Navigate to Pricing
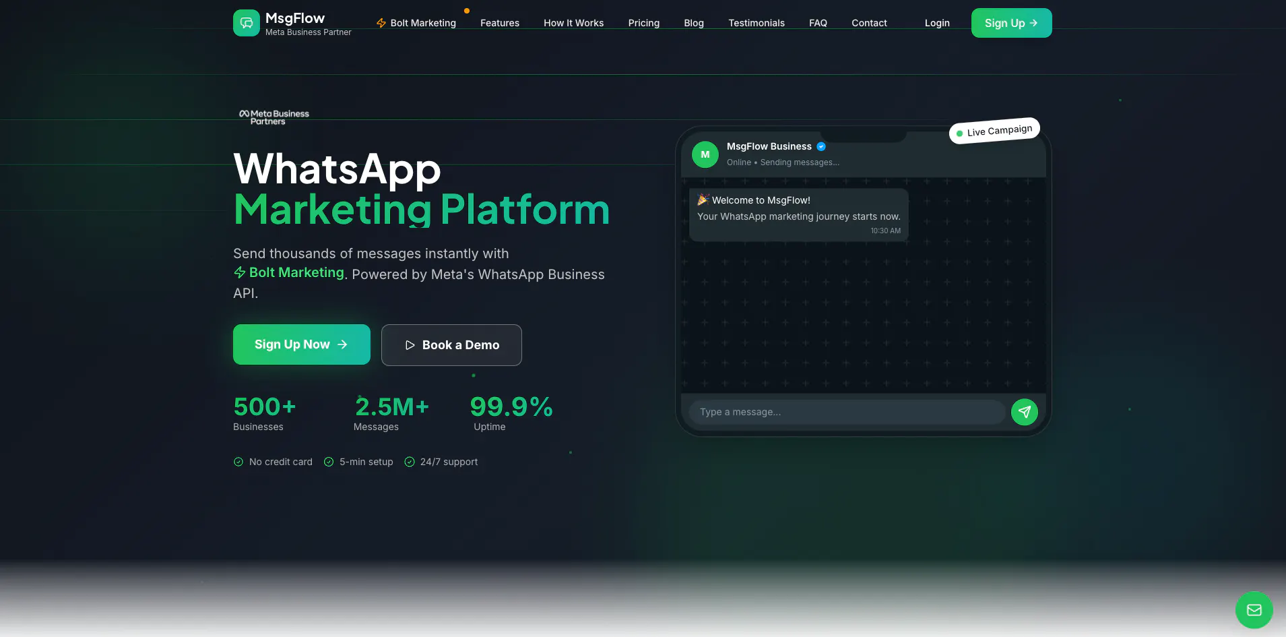Viewport: 1286px width, 637px height. click(x=644, y=23)
